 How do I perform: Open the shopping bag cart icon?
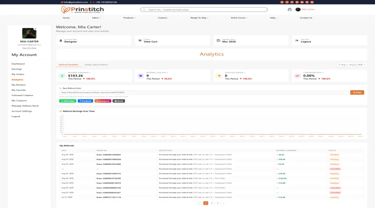[290, 10]
